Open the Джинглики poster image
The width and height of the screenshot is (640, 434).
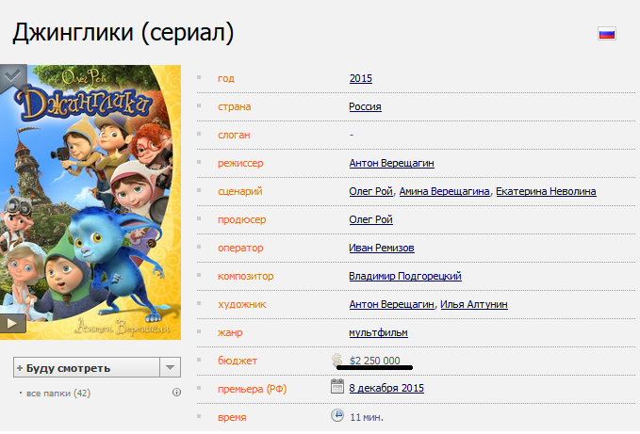tap(90, 202)
